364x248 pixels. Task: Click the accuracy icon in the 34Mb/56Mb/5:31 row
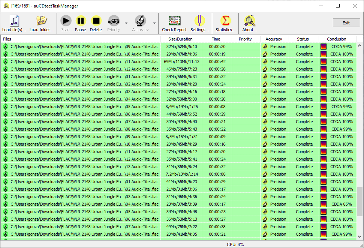(x=265, y=77)
